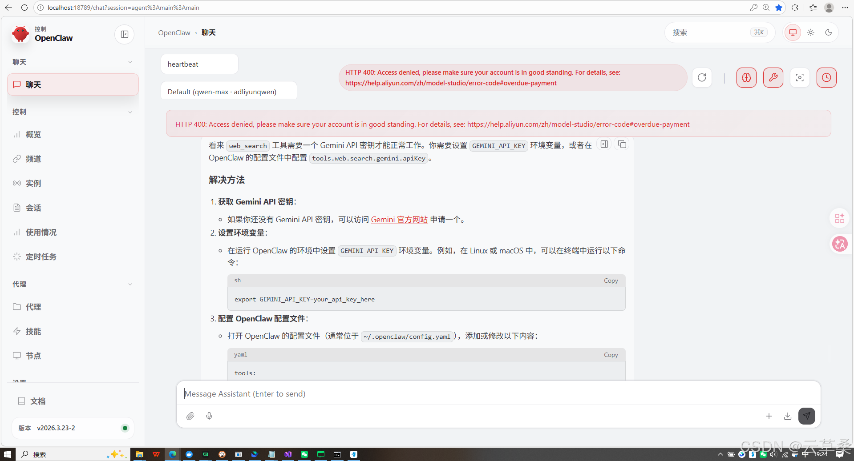The height and width of the screenshot is (461, 854).
Task: Select the light theme sun icon
Action: pos(811,32)
